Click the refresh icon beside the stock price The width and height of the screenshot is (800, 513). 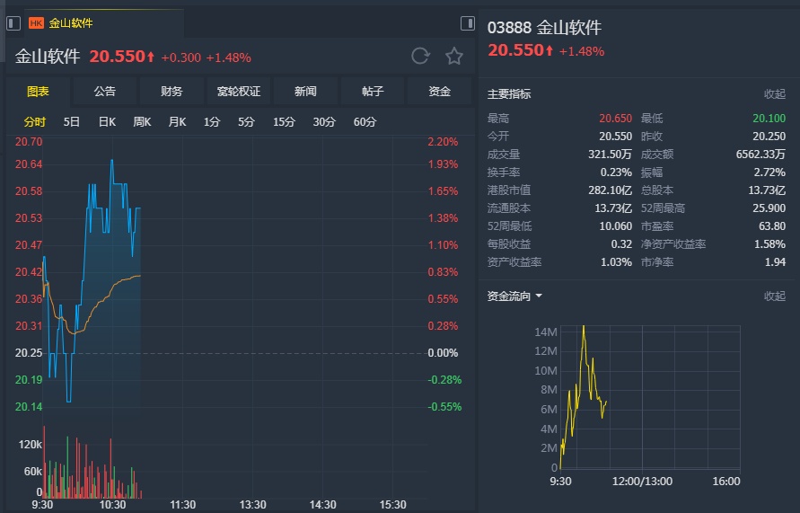pos(420,57)
